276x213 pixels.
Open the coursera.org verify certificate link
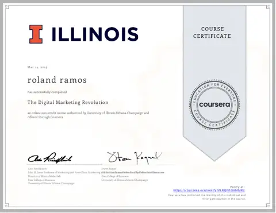pos(209,191)
